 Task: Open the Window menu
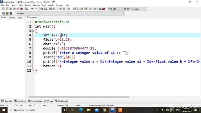tap(59, 5)
